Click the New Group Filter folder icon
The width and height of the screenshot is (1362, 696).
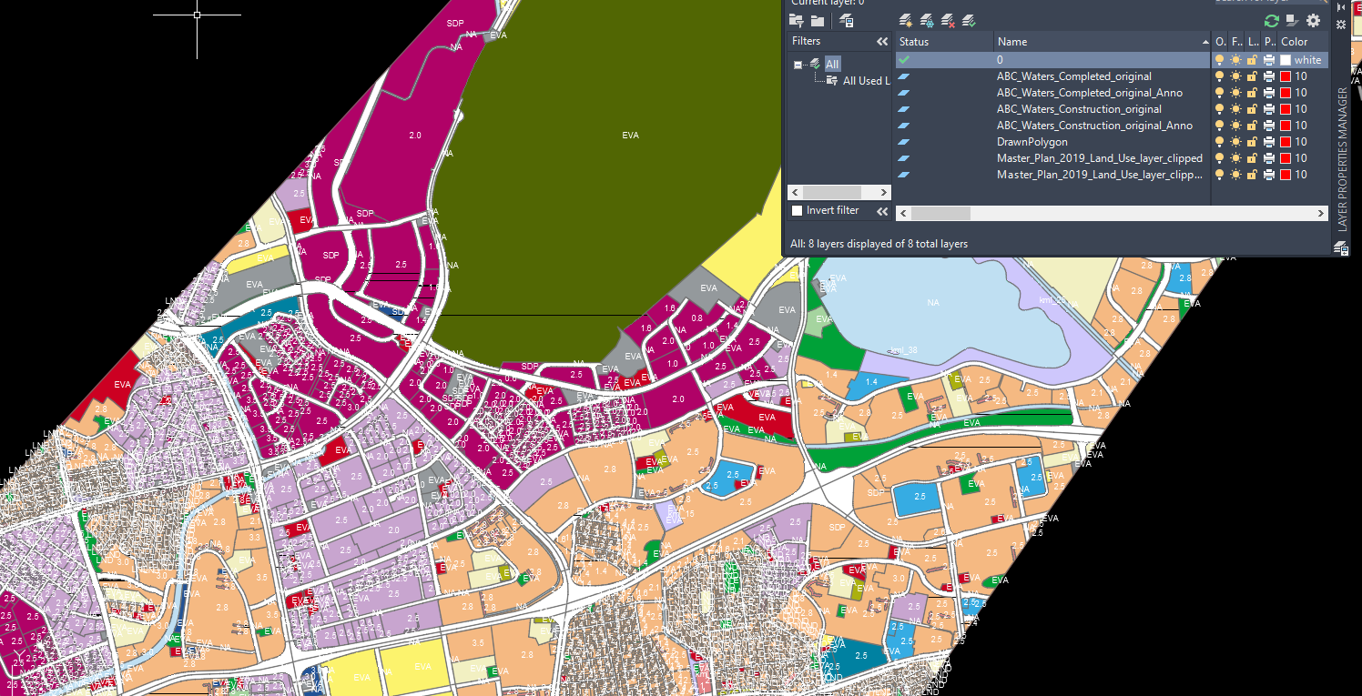(x=818, y=20)
